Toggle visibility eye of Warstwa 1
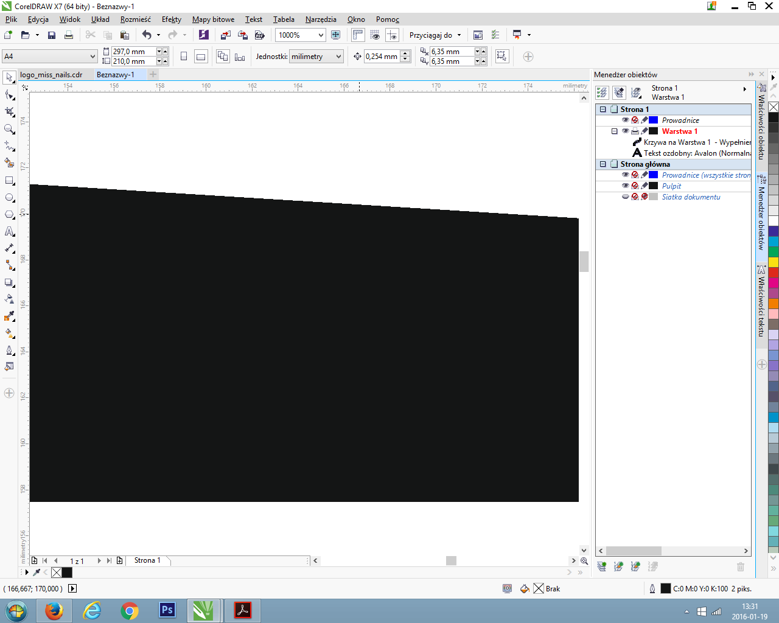Image resolution: width=779 pixels, height=623 pixels. pyautogui.click(x=625, y=131)
